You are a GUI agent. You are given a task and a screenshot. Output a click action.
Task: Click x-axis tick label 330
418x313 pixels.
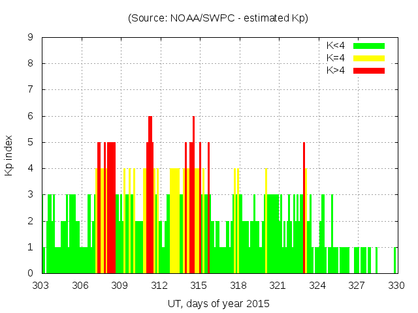(x=396, y=285)
